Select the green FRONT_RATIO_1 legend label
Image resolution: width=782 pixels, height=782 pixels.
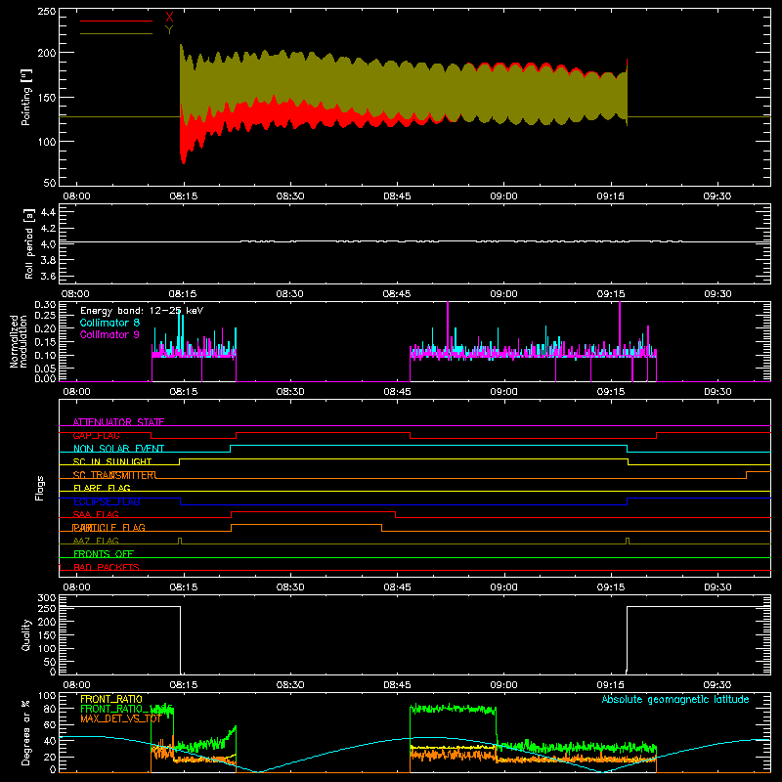pos(126,709)
